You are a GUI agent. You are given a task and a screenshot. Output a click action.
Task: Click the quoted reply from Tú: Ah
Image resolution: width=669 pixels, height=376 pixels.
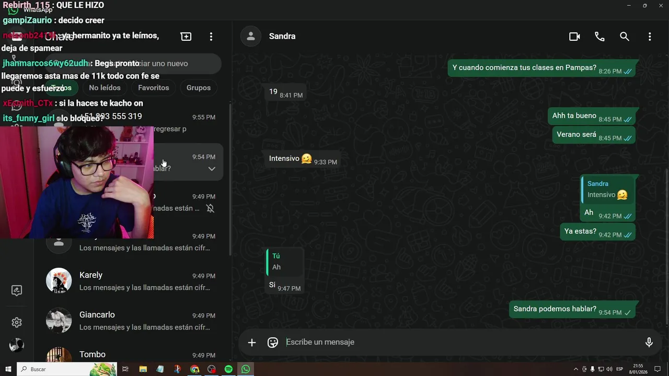pos(284,262)
